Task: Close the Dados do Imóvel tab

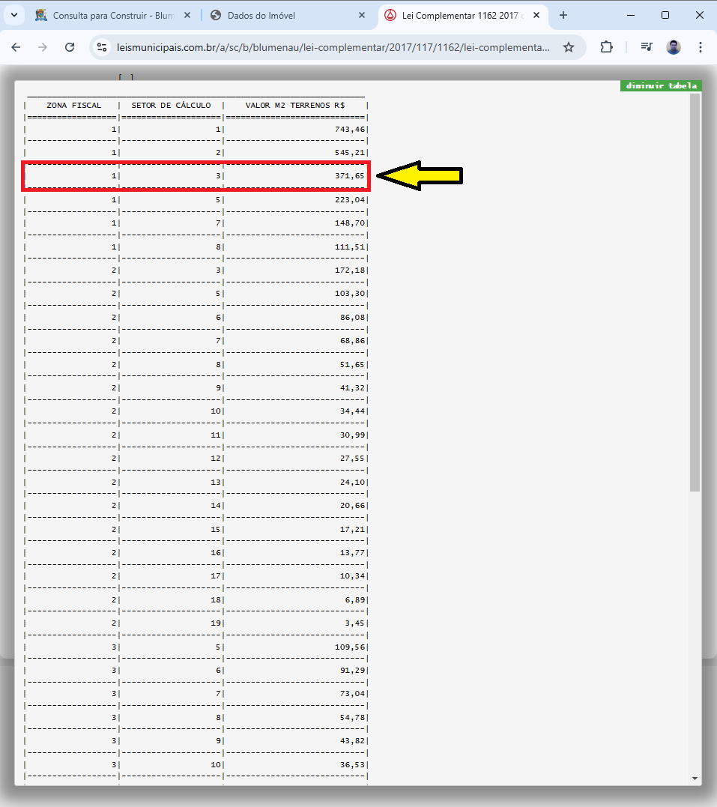Action: [362, 15]
